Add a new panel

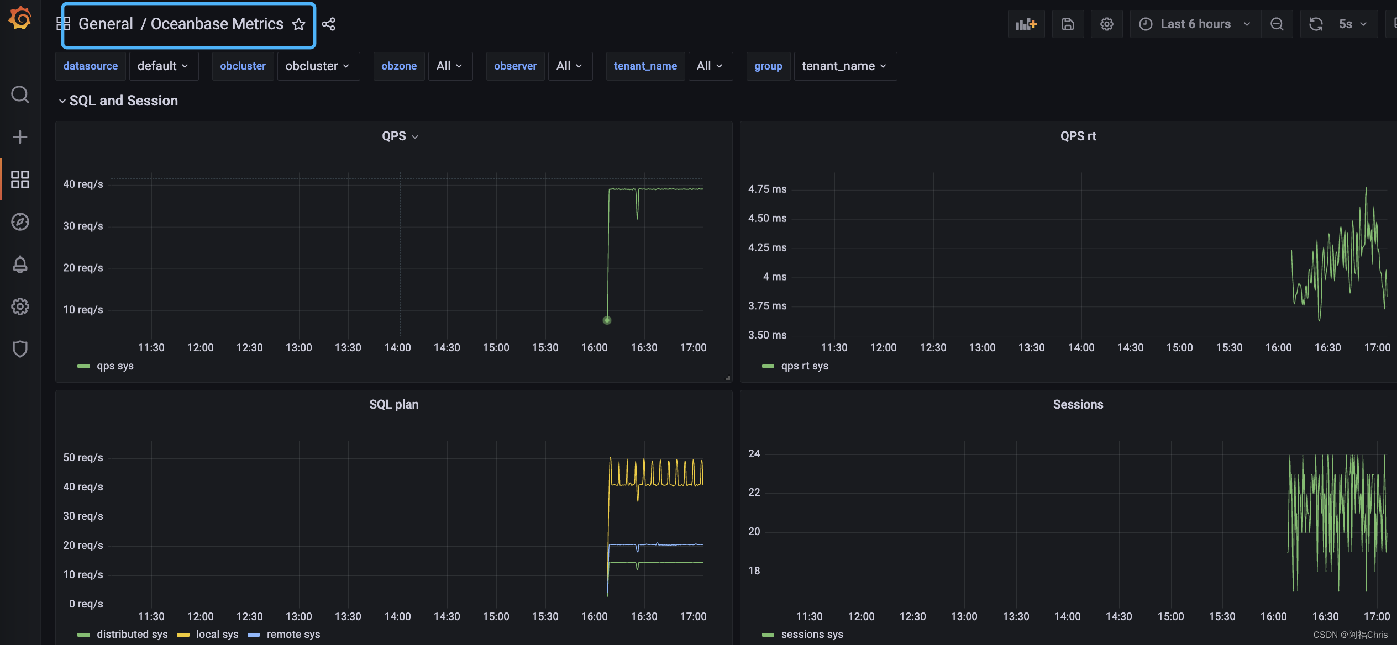pos(1026,24)
